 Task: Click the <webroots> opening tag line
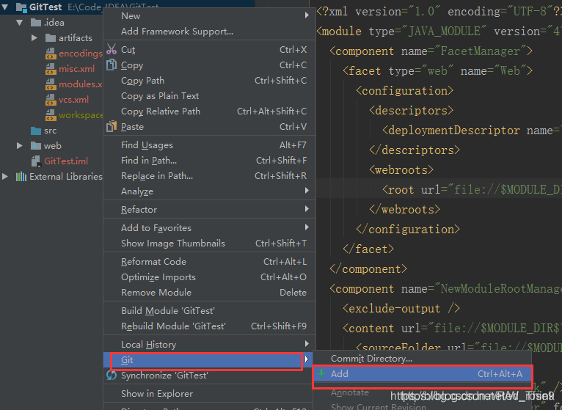[401, 169]
